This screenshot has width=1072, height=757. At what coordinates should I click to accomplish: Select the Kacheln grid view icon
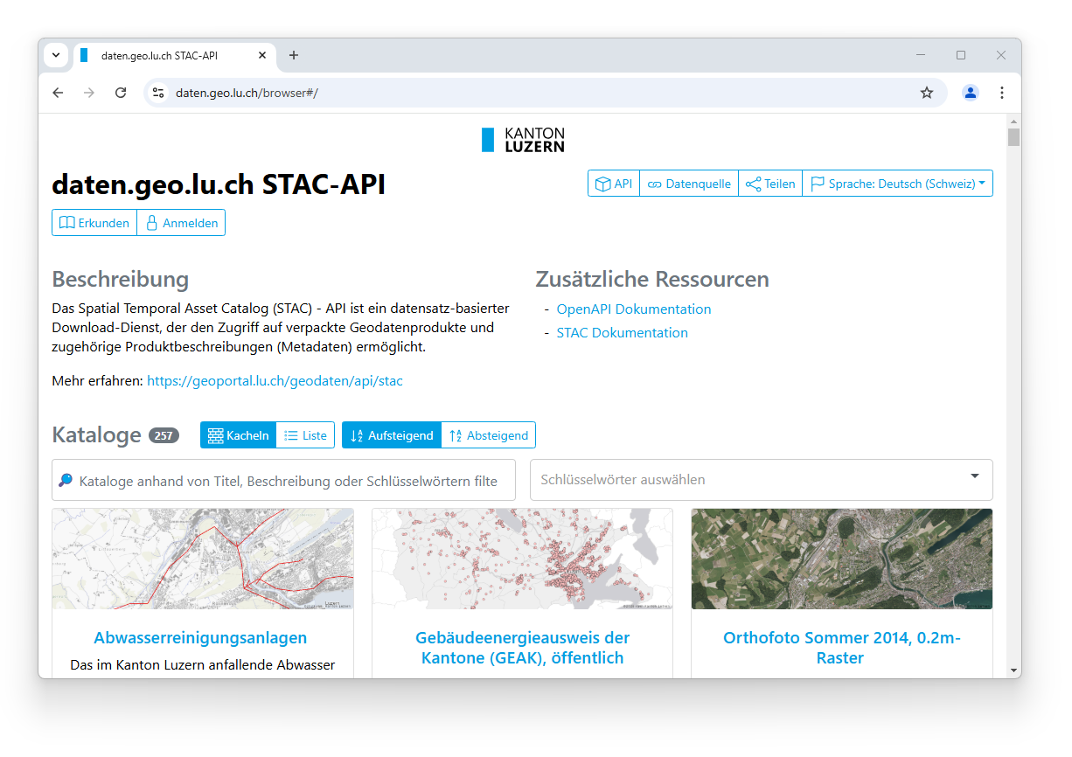214,434
